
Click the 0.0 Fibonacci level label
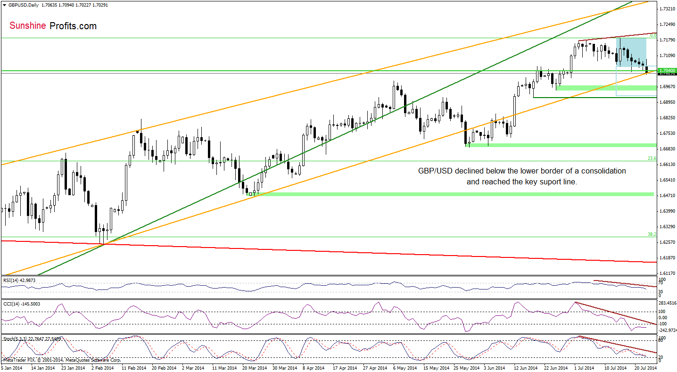(653, 35)
